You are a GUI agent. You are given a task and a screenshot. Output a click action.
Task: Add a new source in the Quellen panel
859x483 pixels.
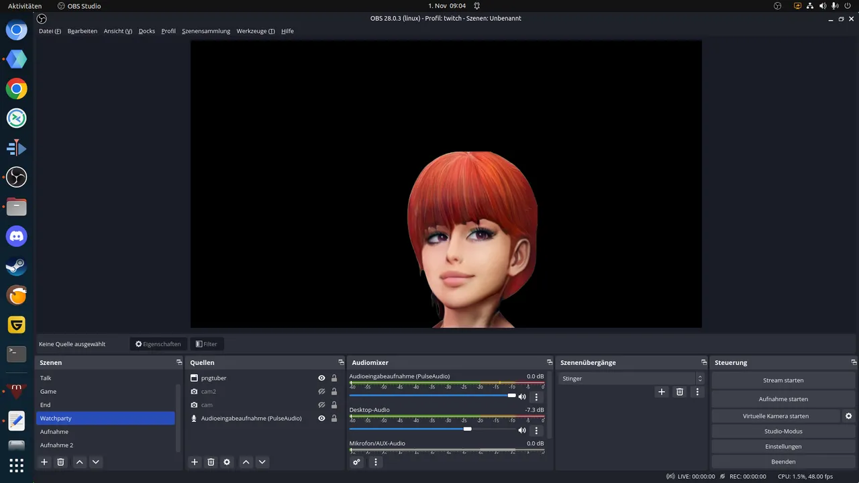click(x=195, y=462)
